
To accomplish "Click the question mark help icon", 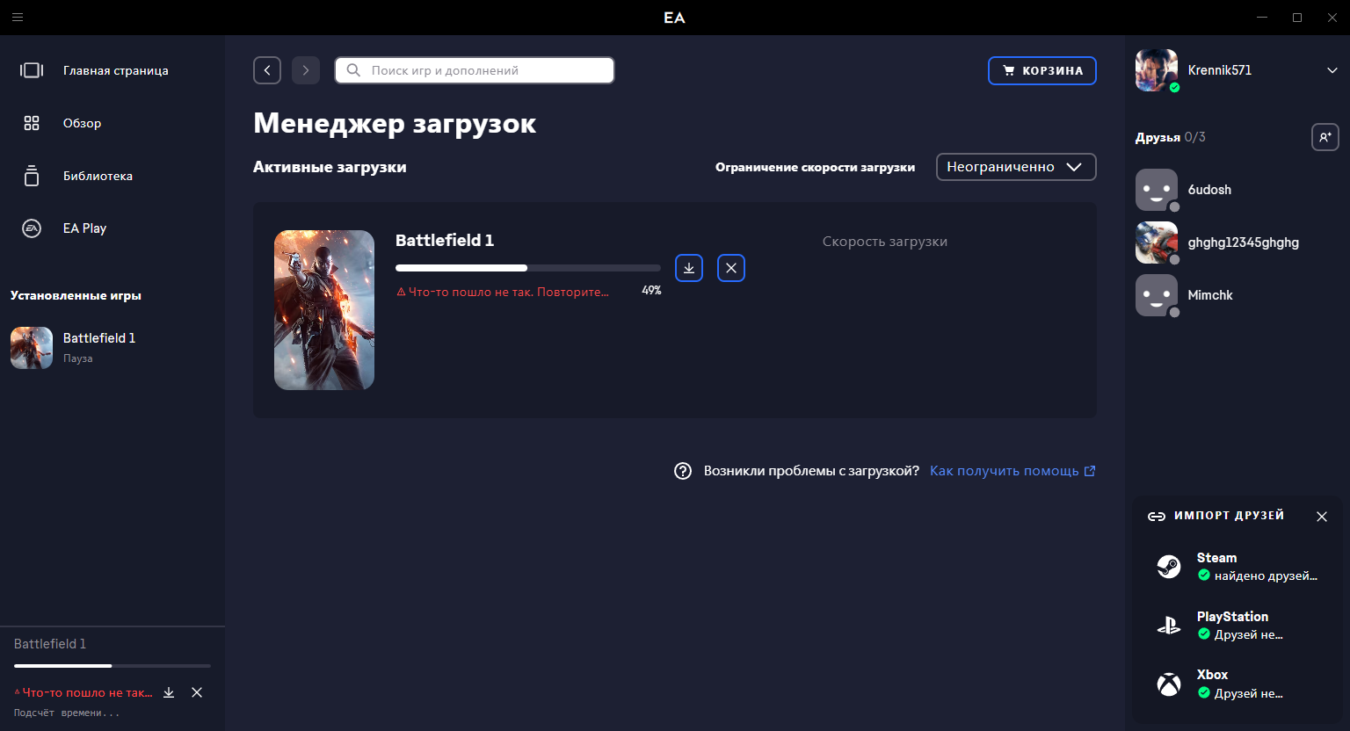I will (x=683, y=471).
